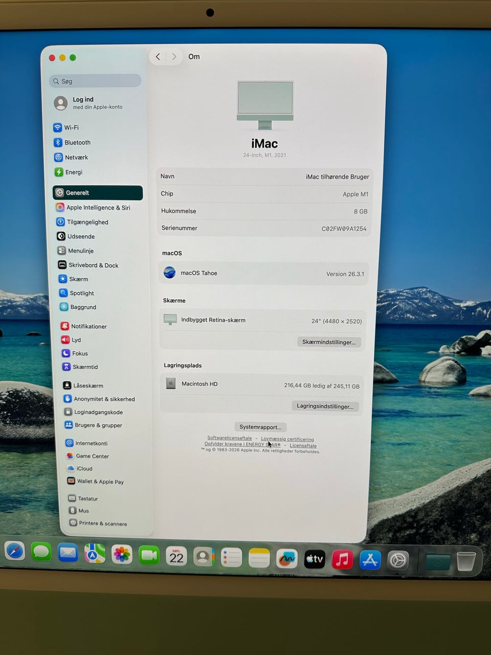The height and width of the screenshot is (655, 491).
Task: Open Notes from the Dock
Action: 259,558
